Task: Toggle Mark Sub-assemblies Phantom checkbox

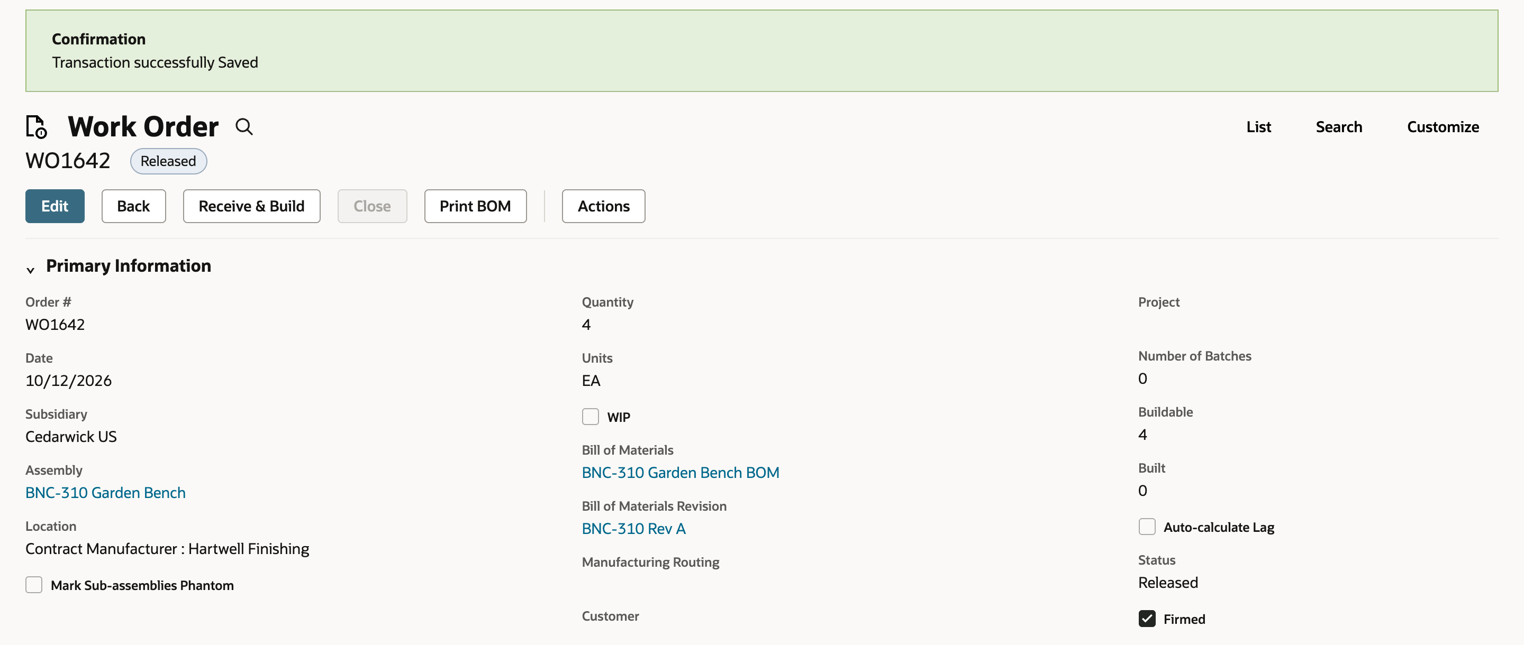Action: click(34, 585)
